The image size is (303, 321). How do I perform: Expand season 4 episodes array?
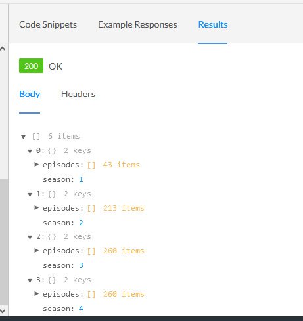click(37, 293)
